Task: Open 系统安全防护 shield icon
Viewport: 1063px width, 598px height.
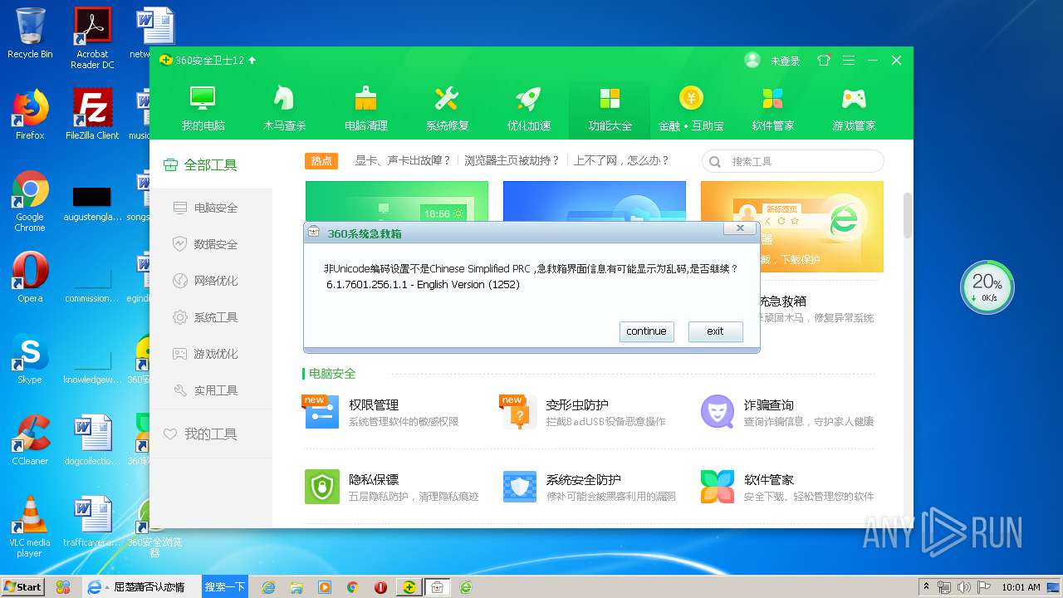Action: (x=519, y=487)
